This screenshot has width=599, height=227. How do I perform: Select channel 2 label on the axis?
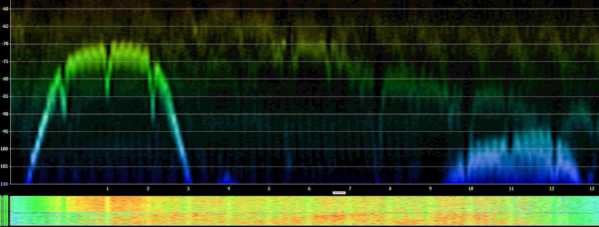pos(148,188)
